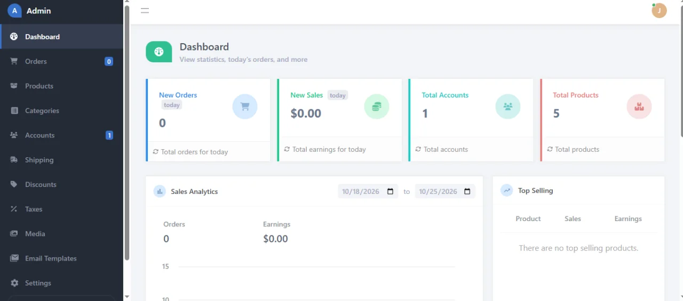683x301 pixels.
Task: Click the Sales Analytics bar chart icon
Action: pyautogui.click(x=160, y=191)
